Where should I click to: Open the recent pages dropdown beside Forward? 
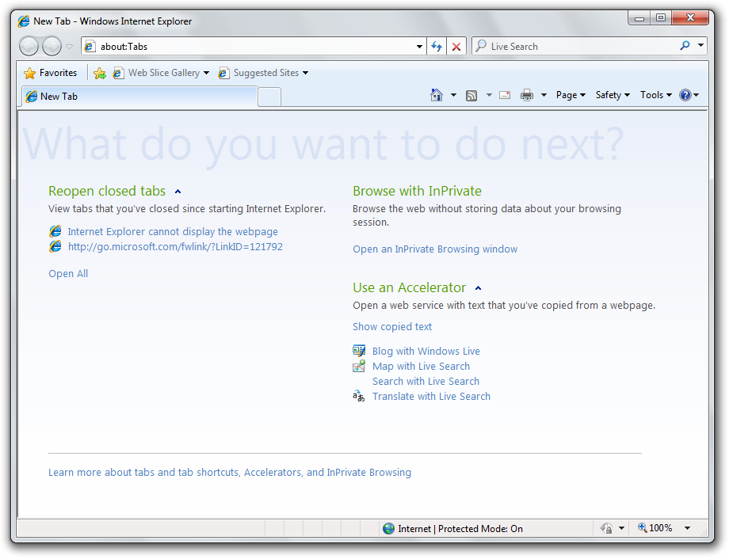click(69, 47)
